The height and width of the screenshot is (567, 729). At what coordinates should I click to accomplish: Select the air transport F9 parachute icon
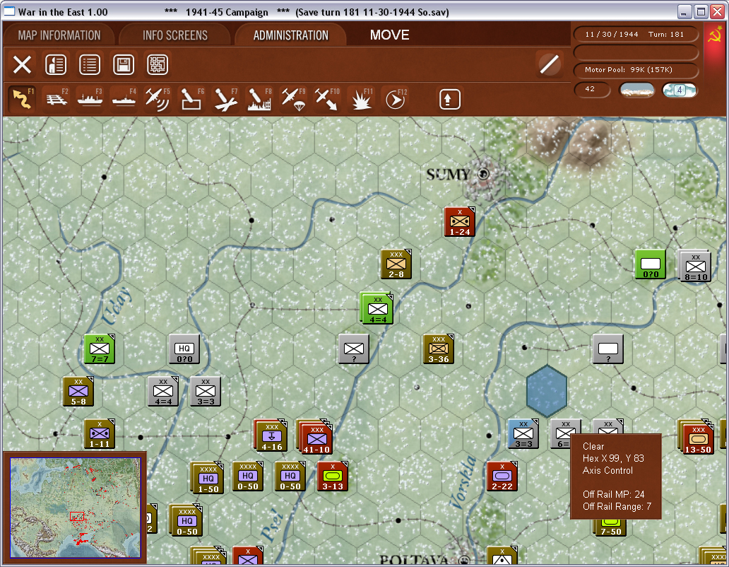[x=293, y=99]
